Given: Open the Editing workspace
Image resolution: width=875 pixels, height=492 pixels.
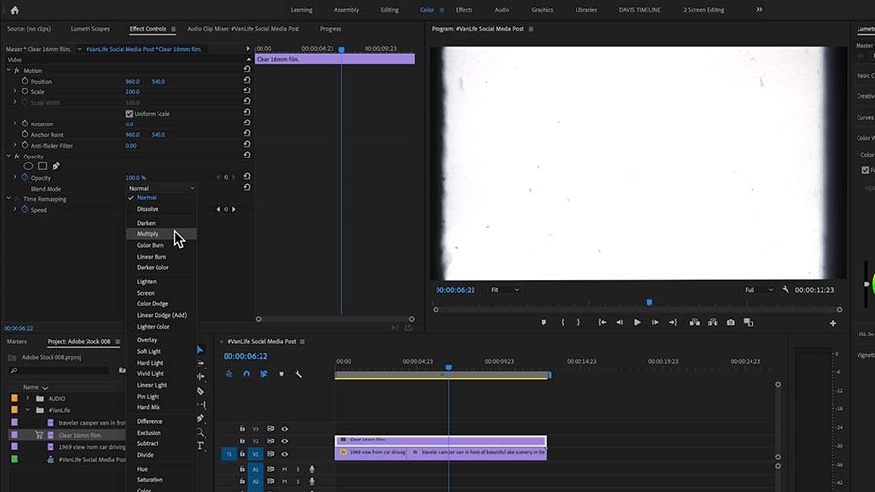Looking at the screenshot, I should (389, 10).
